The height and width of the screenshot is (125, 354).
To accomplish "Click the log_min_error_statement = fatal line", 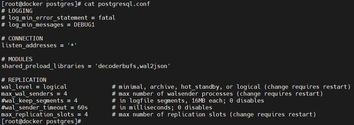I will 58,18.
